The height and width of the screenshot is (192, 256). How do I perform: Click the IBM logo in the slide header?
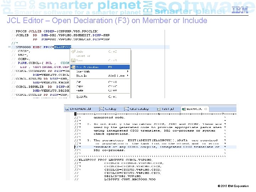[240, 10]
